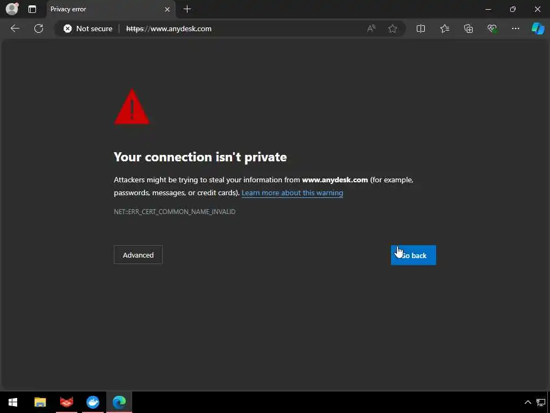Screen dimensions: 550x413
Task: Switch to Microsoft Edge on the taskbar
Action: 119,402
